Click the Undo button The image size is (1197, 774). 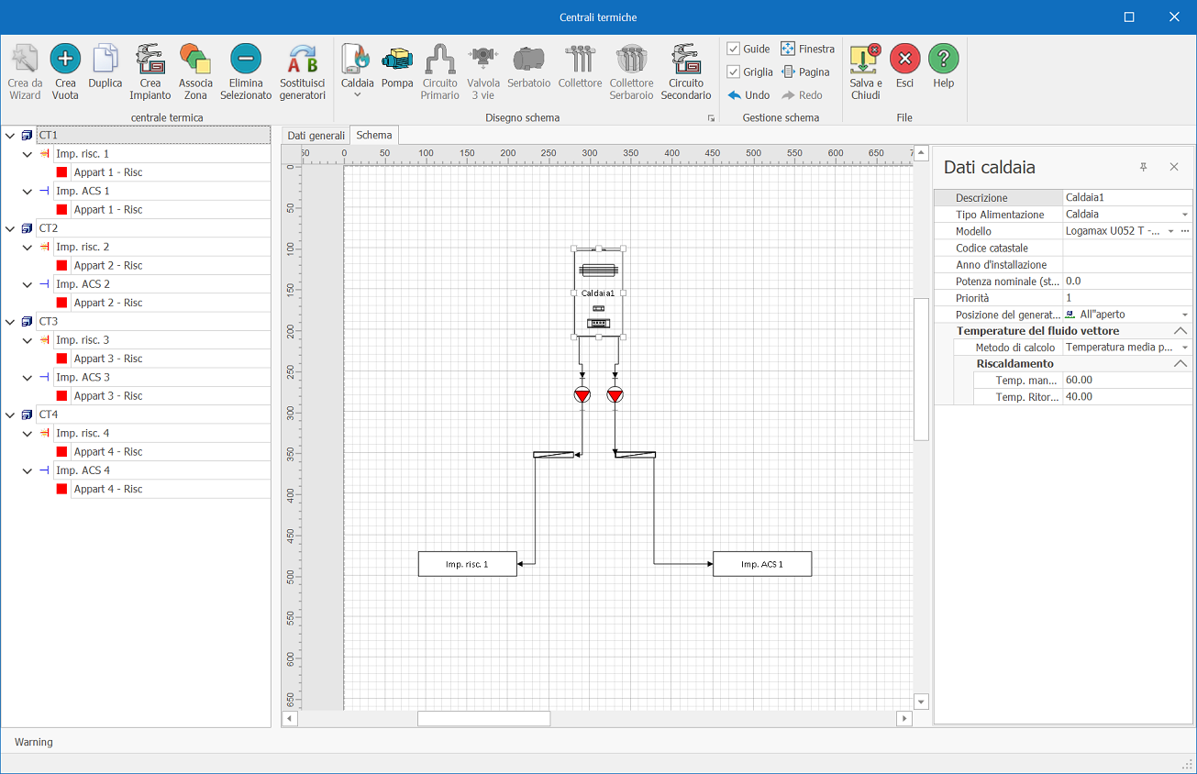748,95
